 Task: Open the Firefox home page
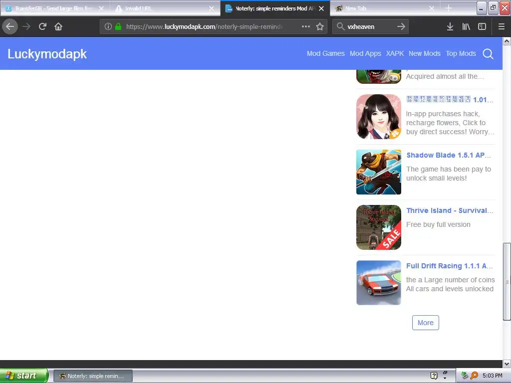[x=58, y=26]
